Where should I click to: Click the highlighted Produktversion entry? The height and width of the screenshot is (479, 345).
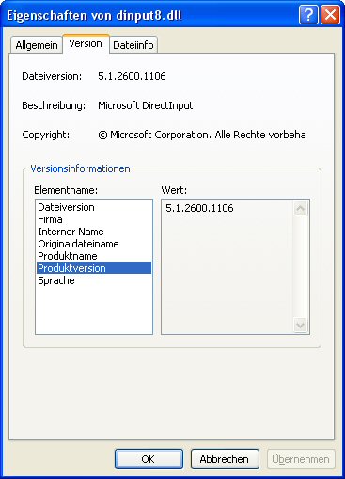pos(93,268)
